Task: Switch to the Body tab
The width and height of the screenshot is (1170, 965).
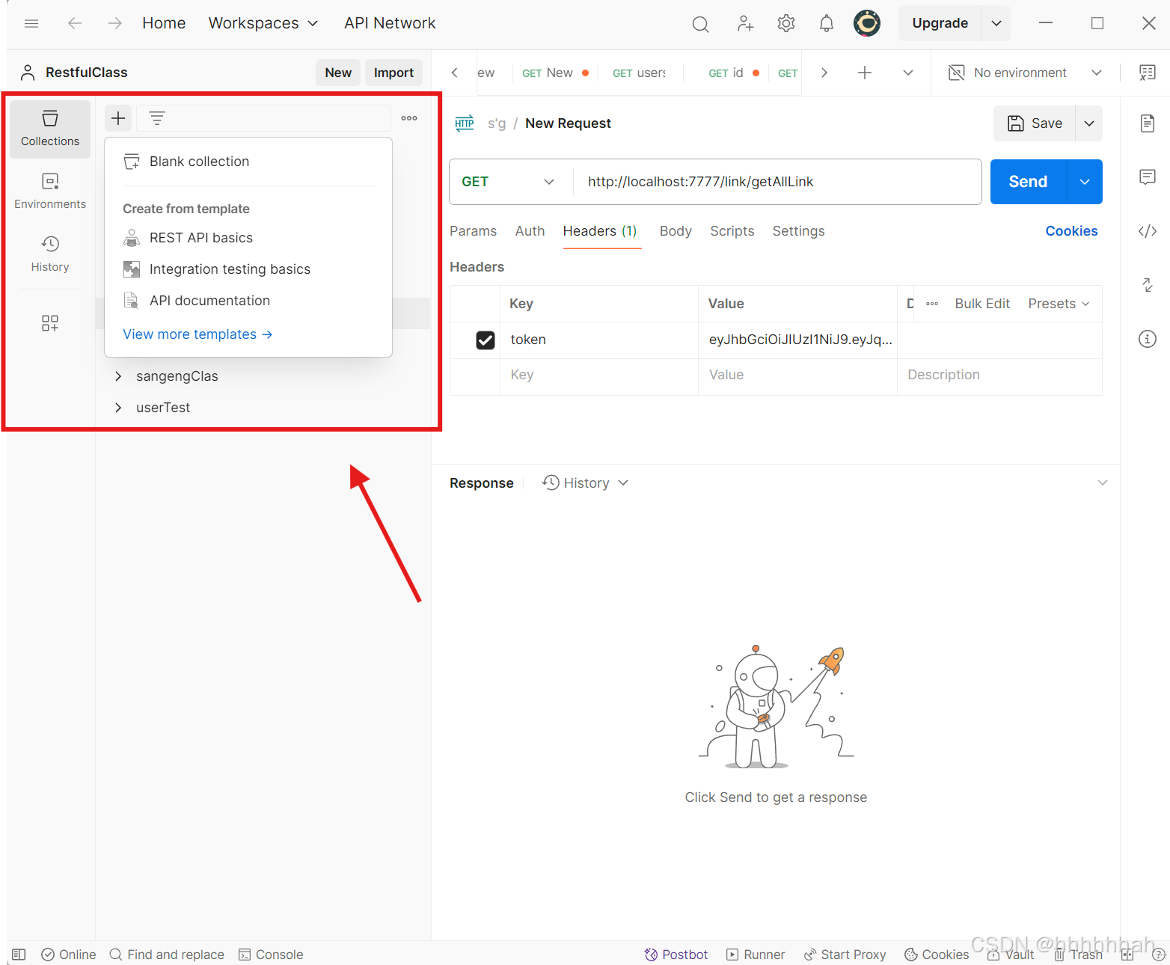Action: [x=676, y=231]
